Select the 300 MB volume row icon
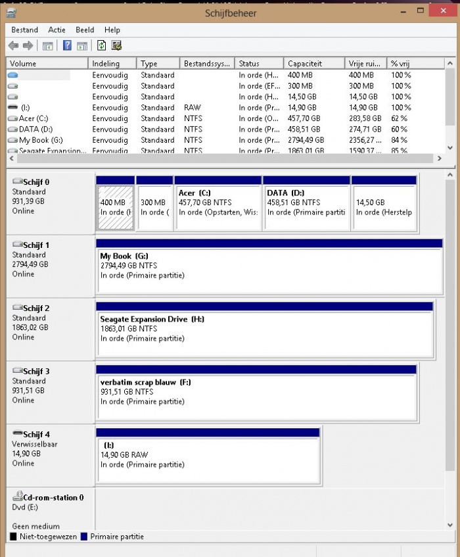Screen dimensions: 460x557 pos(12,86)
